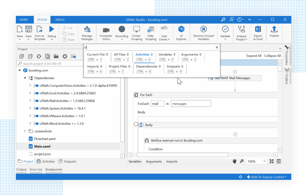Collapse all in Project panel toolbar
This screenshot has width=306, height=195.
tap(30, 56)
